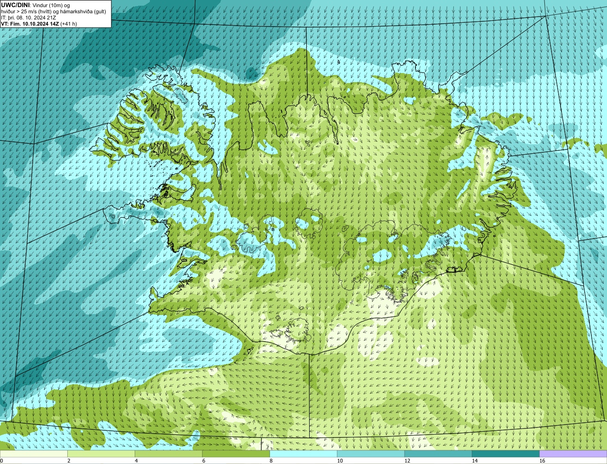607x464 pixels.
Task: Click the pale yellow 0–2 legend swatch
Action: click(x=34, y=454)
